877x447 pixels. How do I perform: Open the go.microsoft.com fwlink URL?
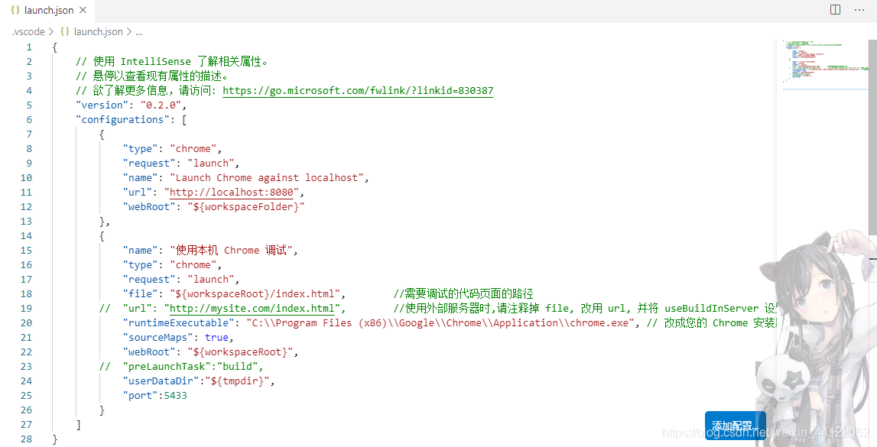pos(358,90)
